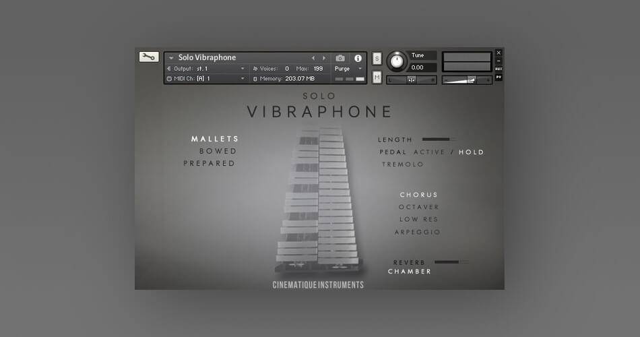Go to previous instrument preset arrow

click(313, 58)
